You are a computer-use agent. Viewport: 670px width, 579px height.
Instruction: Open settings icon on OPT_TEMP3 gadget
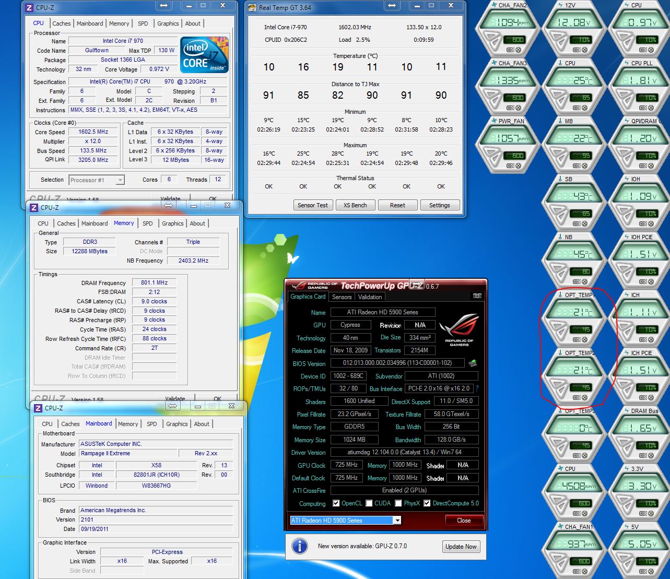pos(576,455)
